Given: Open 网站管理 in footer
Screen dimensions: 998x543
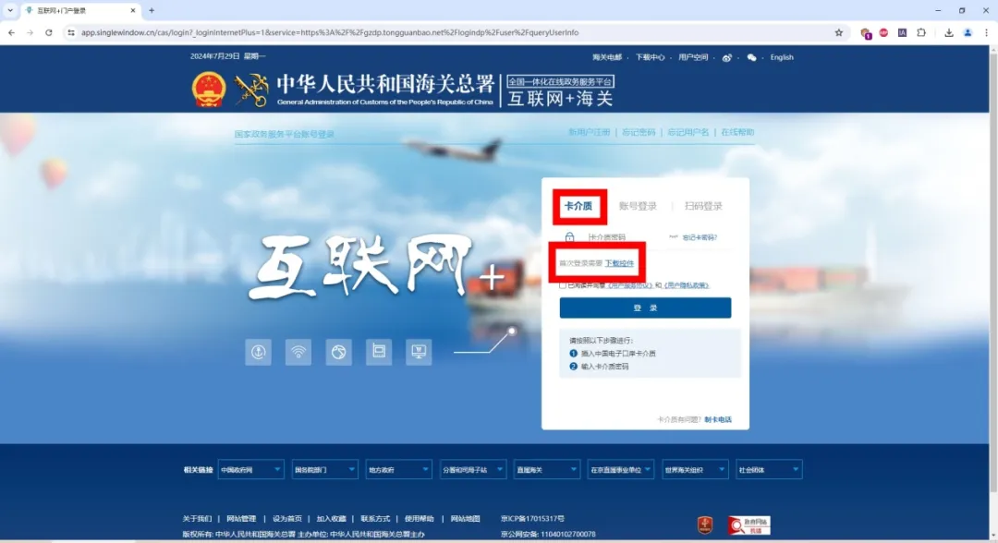Looking at the screenshot, I should point(241,519).
